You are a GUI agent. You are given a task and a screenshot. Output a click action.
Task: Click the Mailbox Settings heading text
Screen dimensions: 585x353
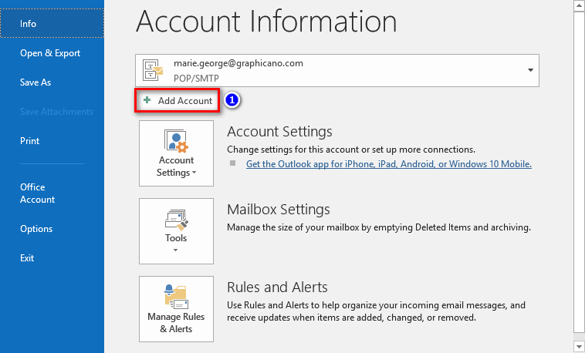279,210
